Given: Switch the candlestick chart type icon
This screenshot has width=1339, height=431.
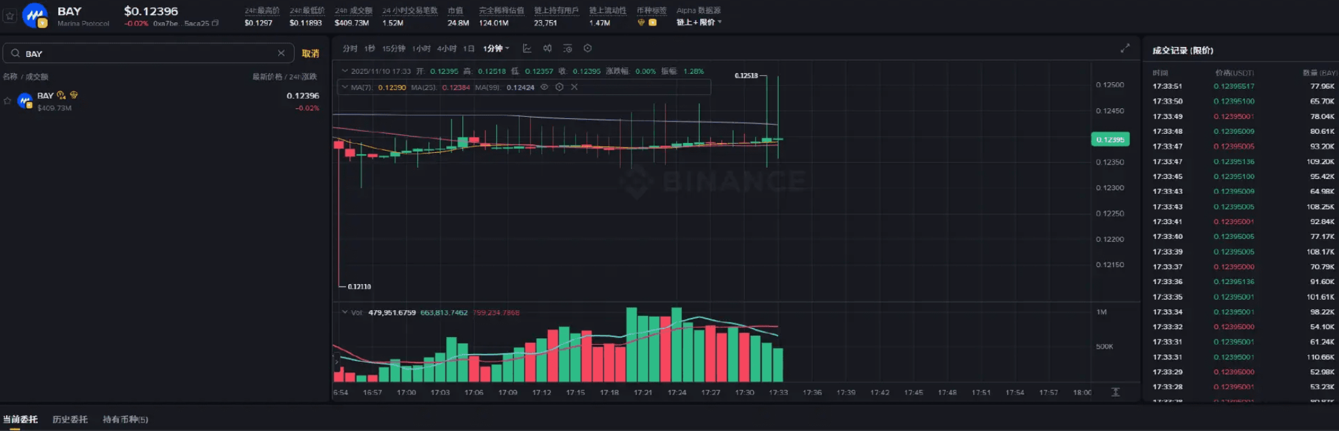Looking at the screenshot, I should coord(547,48).
